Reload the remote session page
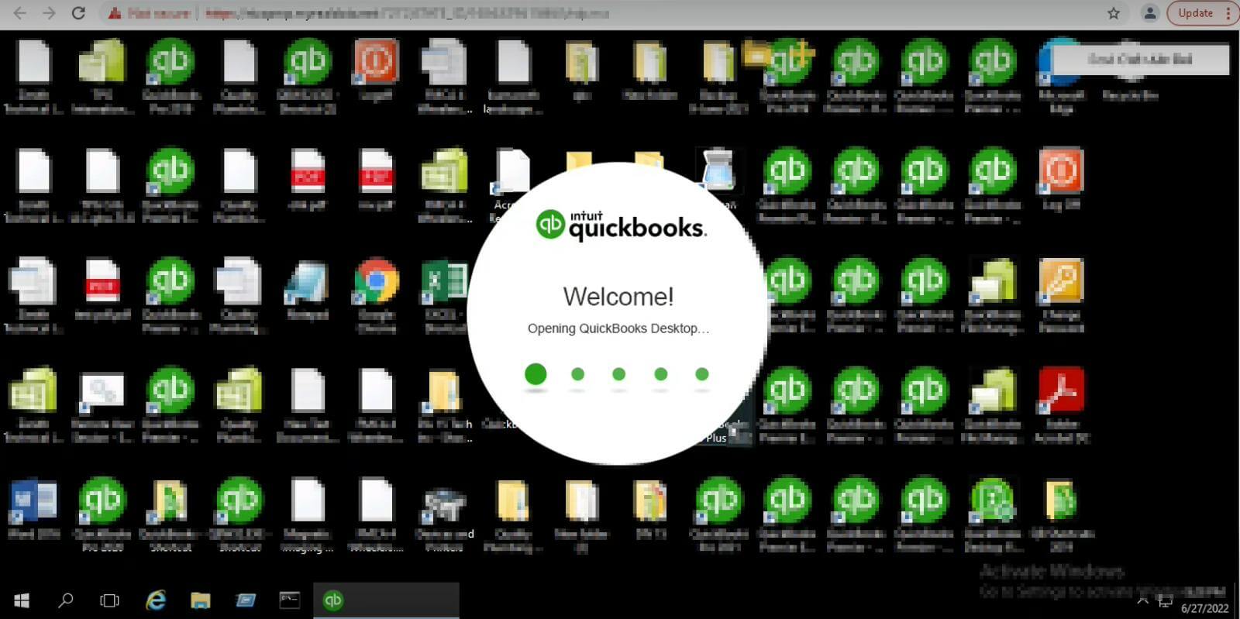 [x=78, y=13]
